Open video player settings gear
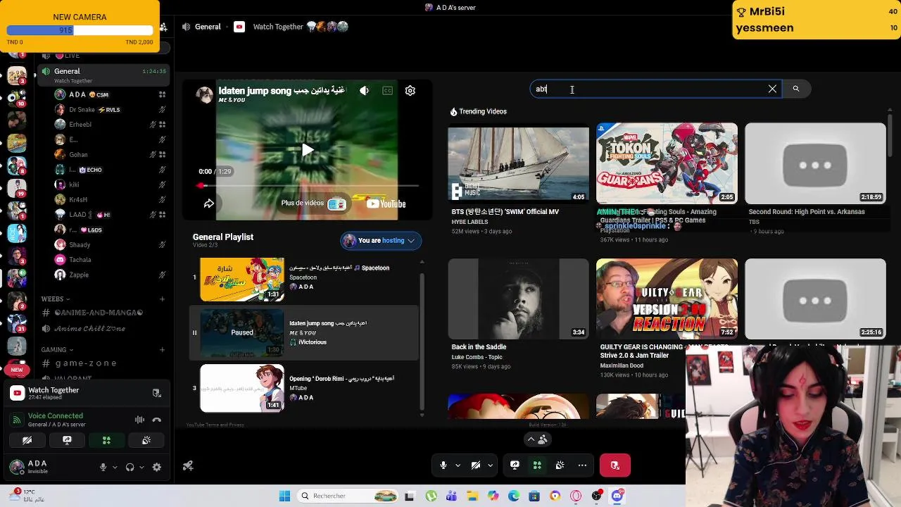 coord(410,91)
